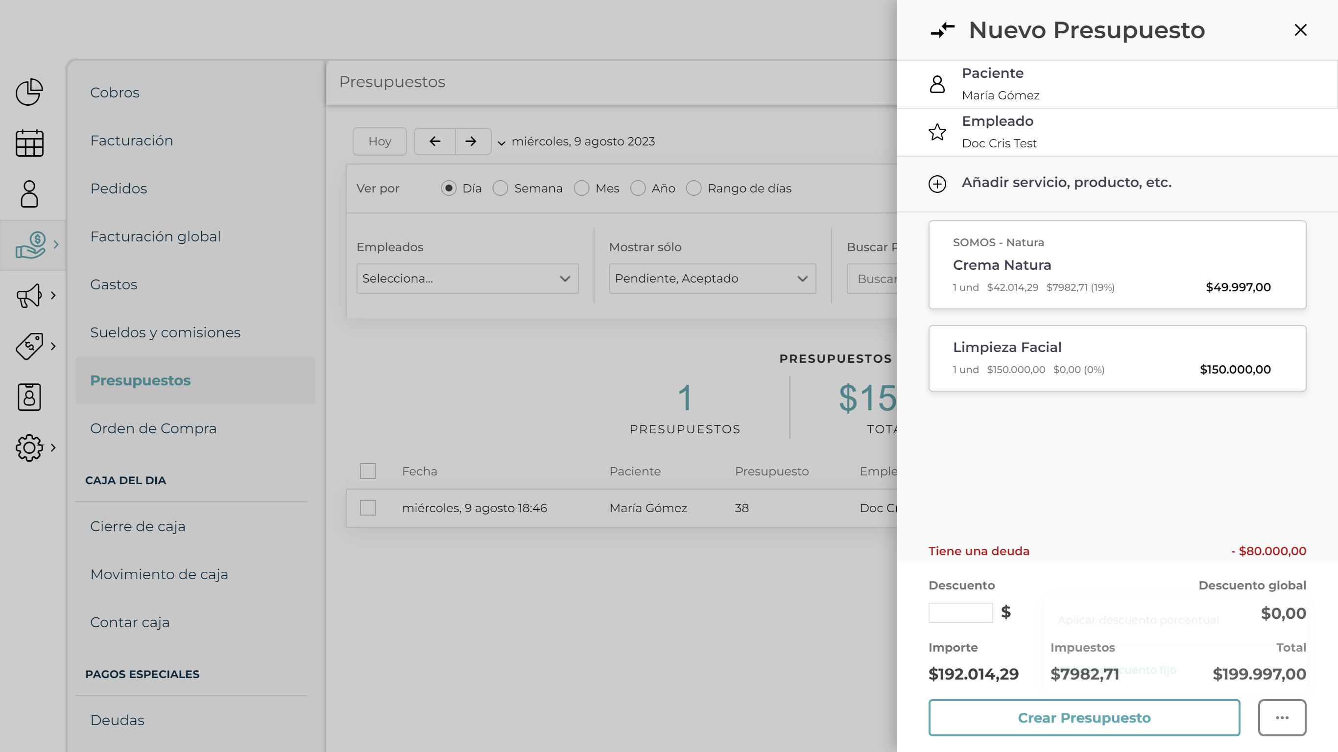Open Sueldos y comisiones menu item
This screenshot has height=752, width=1338.
166,332
